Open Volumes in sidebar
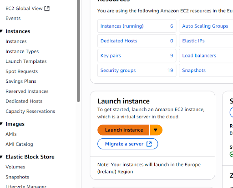This screenshot has height=188, width=233. click(15, 167)
